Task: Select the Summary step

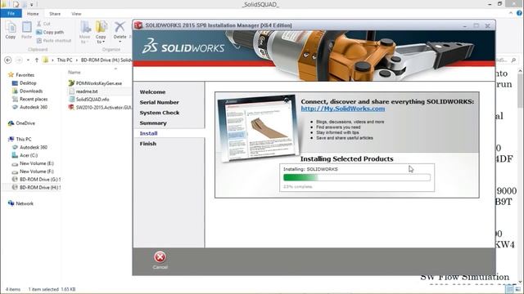Action: click(x=153, y=123)
